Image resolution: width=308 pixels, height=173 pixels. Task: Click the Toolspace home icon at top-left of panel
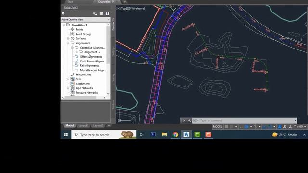(x=63, y=13)
